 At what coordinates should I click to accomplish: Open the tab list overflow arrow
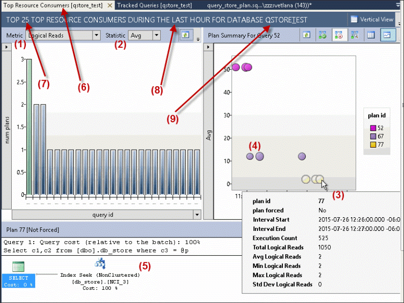(x=398, y=5)
